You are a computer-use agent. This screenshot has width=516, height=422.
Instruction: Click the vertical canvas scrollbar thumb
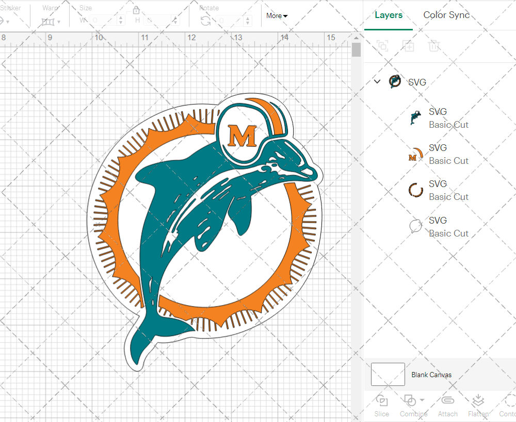tap(356, 50)
